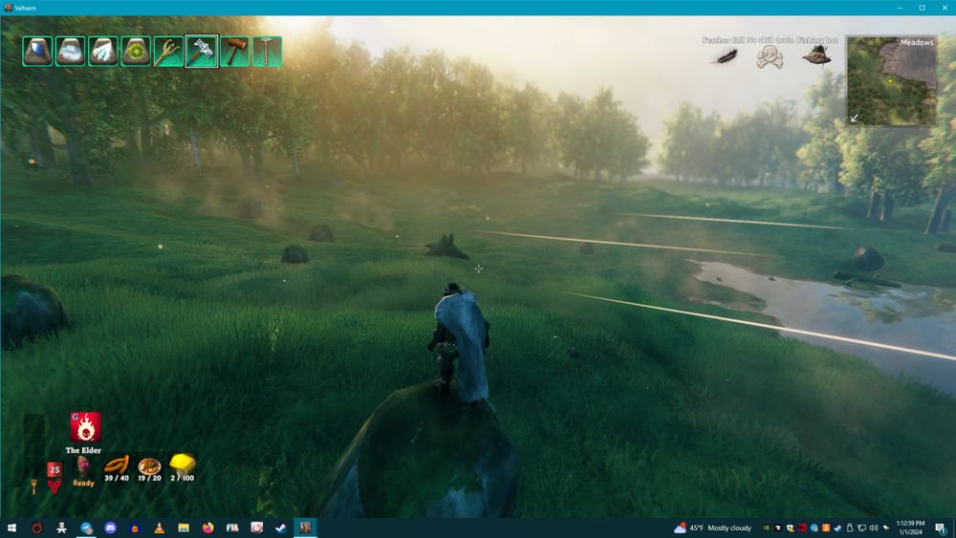Click the No skill drain skull icon
The height and width of the screenshot is (538, 956).
tap(770, 57)
